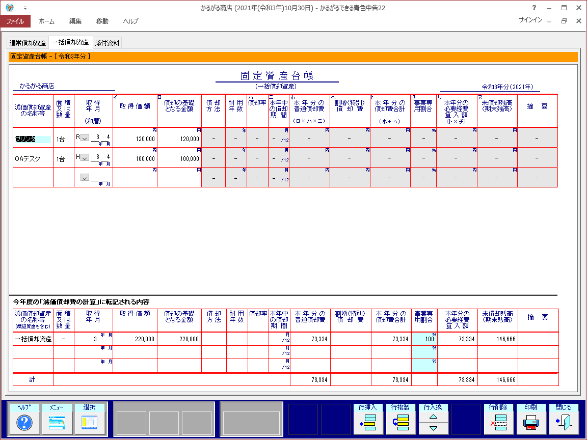Open the ヘルプ help icon button
This screenshot has height=440, width=587.
[x=24, y=419]
